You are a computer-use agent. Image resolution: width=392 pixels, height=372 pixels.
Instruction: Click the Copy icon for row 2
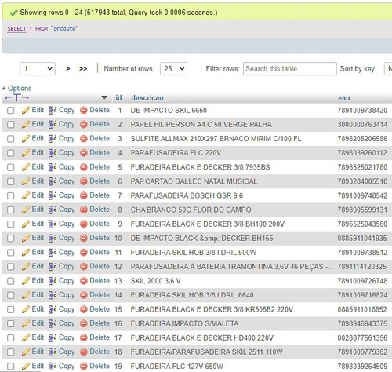(x=53, y=125)
